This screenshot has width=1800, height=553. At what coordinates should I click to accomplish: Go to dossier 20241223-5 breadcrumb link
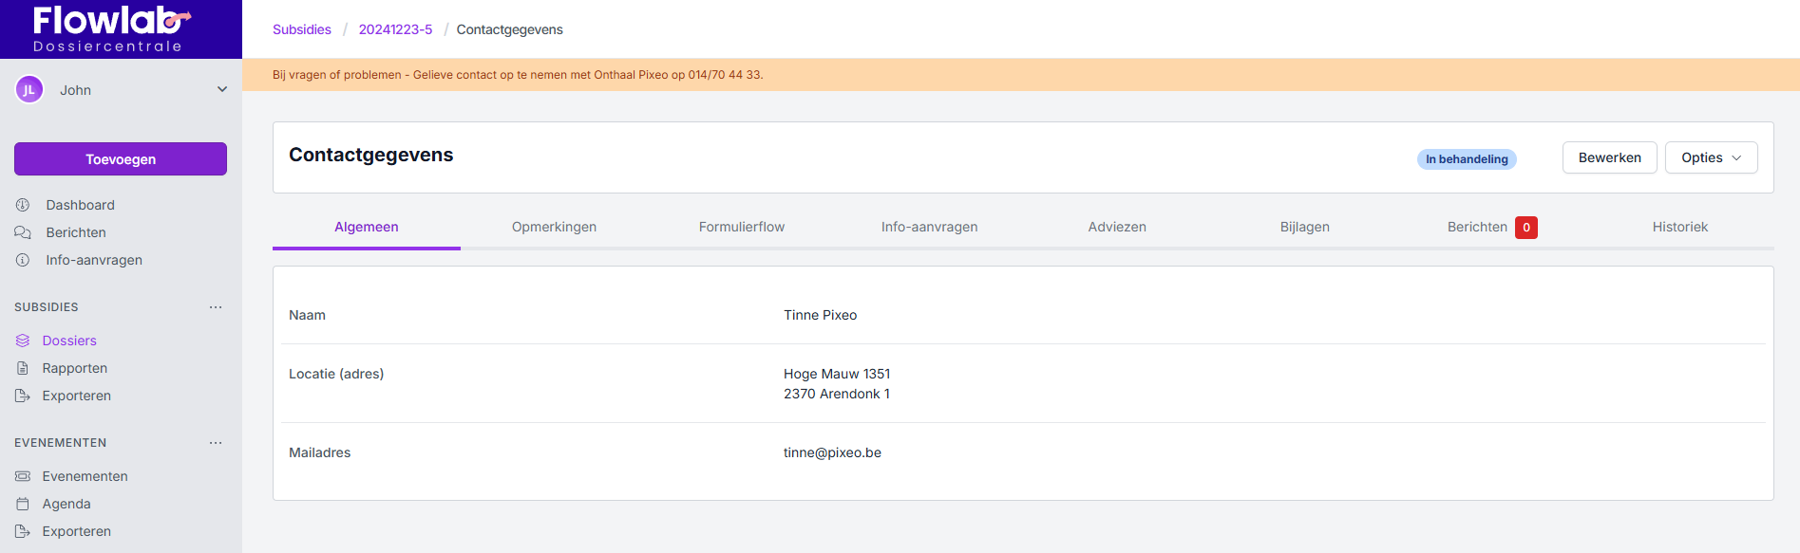click(395, 29)
